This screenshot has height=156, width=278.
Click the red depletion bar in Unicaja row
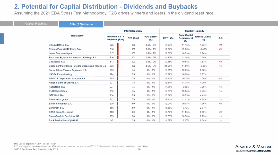118,45
